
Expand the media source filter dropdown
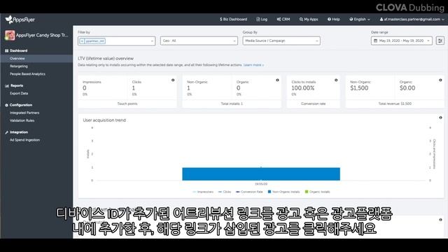[x=152, y=41]
